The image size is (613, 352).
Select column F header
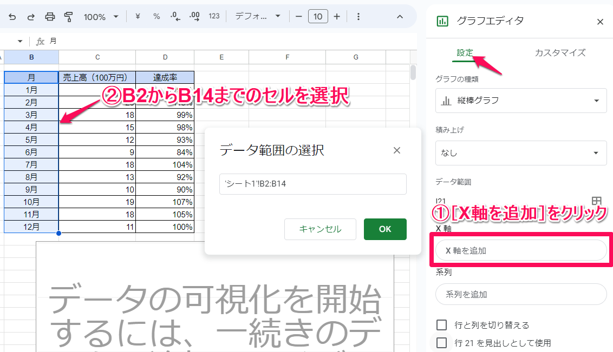click(x=288, y=57)
